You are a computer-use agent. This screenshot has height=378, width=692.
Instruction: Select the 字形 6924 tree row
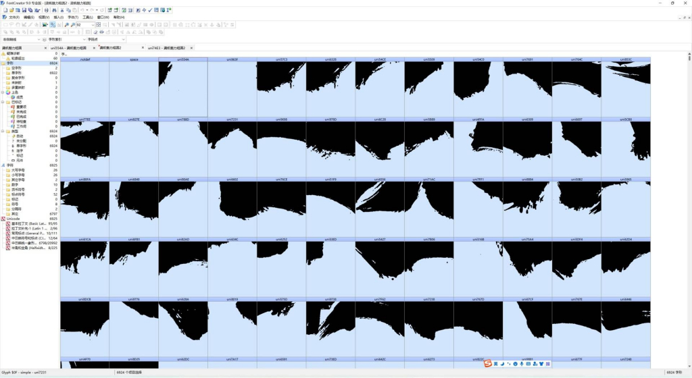coord(29,63)
